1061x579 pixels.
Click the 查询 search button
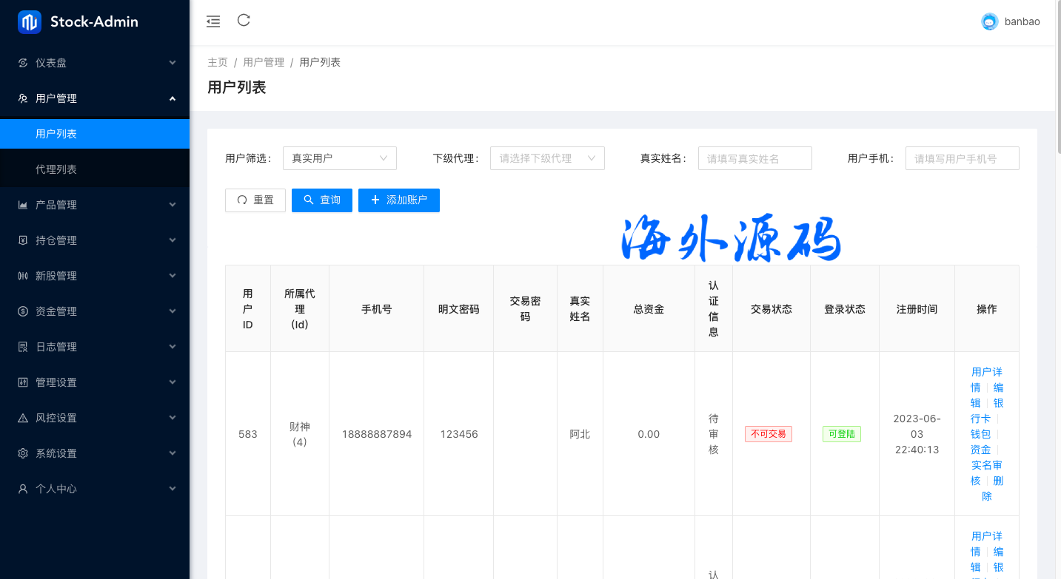[321, 200]
